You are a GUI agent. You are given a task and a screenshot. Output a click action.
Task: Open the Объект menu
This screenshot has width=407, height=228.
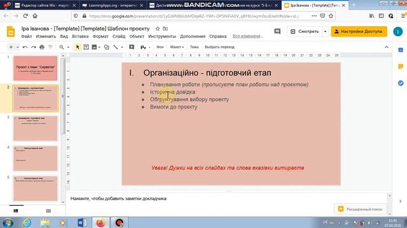coord(137,37)
